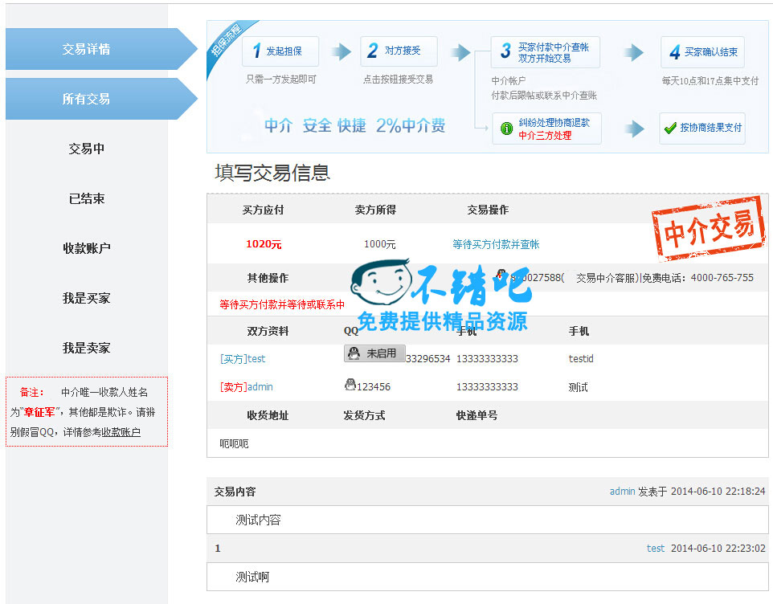Click the green checkmark by 按协商结果支付
The width and height of the screenshot is (773, 604).
[670, 128]
